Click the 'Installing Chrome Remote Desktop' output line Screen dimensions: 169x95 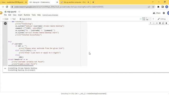coord(22,68)
